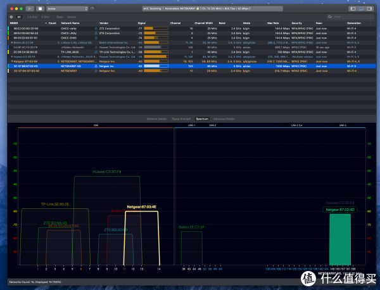Screen dimensions: 380x290
Task: Switch to the Signal Strength tab
Action: (x=181, y=119)
